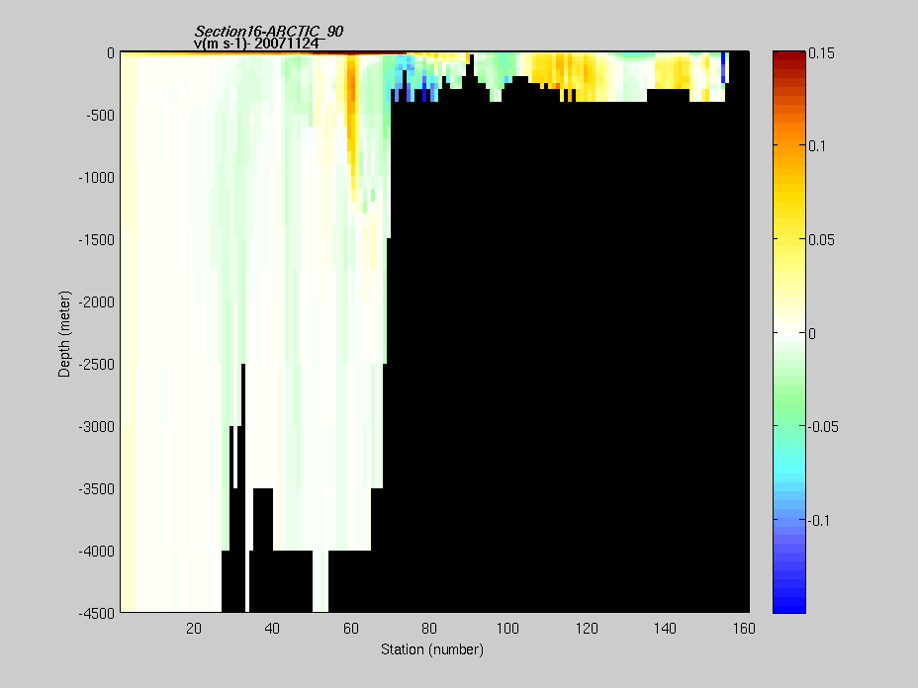Click the colorbar label -0.1

[819, 521]
